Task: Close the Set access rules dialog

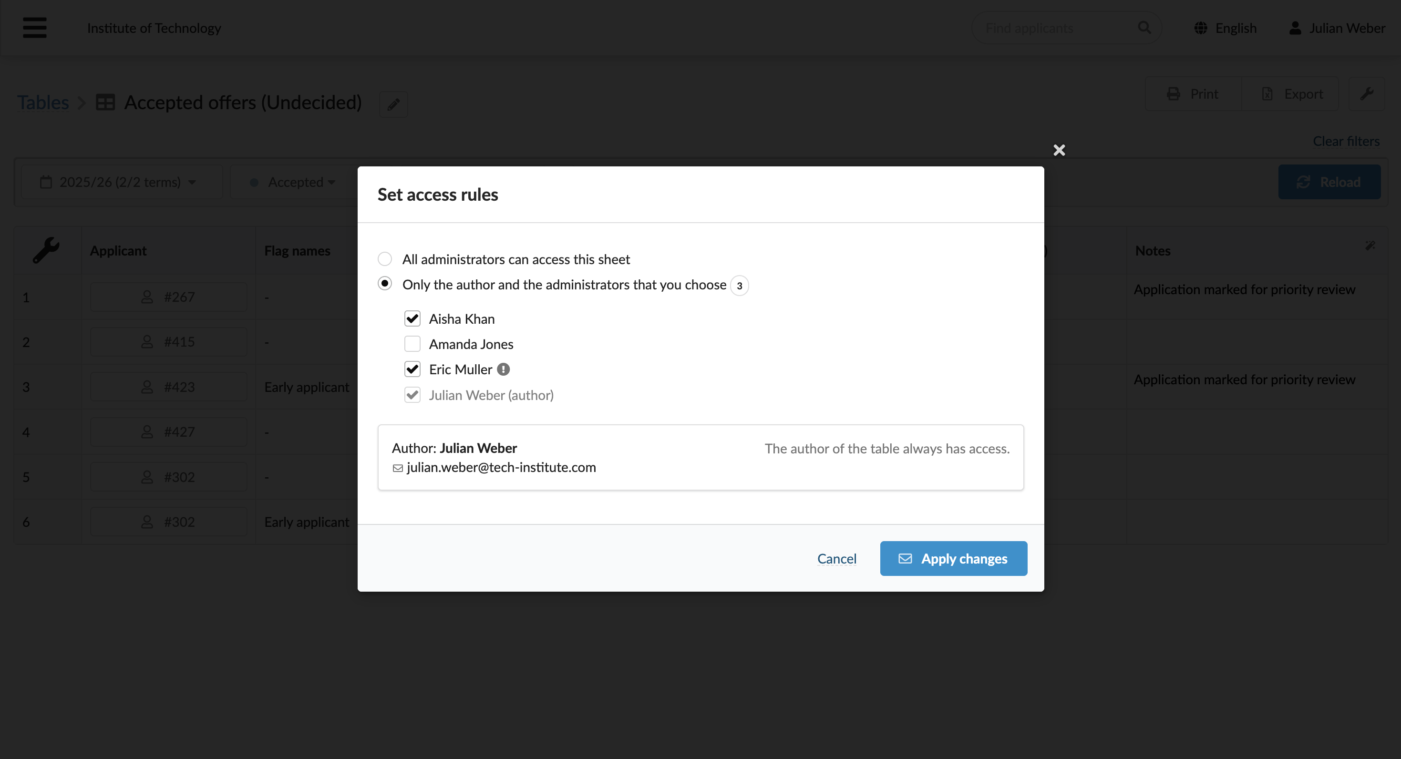Action: tap(1059, 150)
